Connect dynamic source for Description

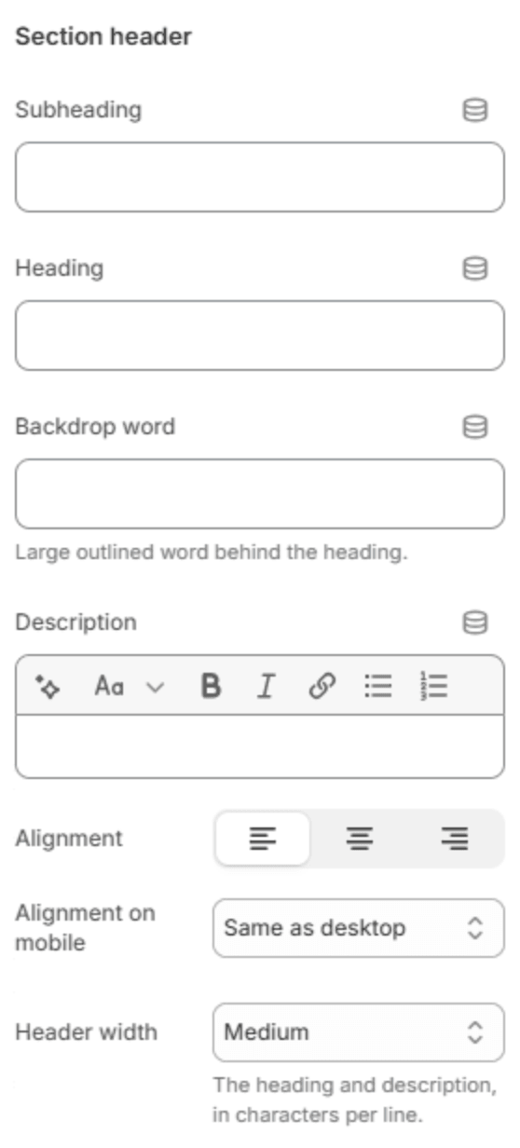(x=475, y=622)
